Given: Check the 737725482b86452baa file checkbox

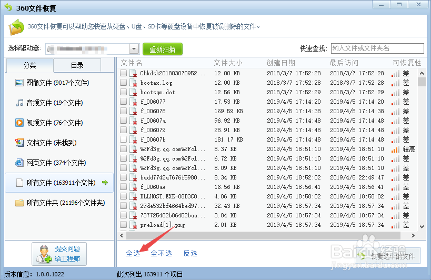Looking at the screenshot, I should (x=124, y=215).
